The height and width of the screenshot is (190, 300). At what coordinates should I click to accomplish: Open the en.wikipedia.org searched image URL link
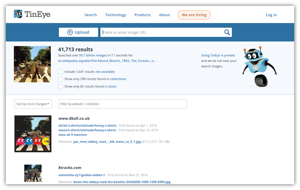(107, 61)
